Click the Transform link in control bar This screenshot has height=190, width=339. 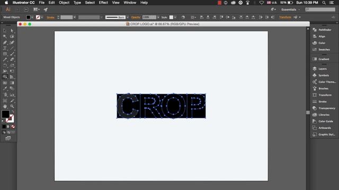click(x=285, y=17)
